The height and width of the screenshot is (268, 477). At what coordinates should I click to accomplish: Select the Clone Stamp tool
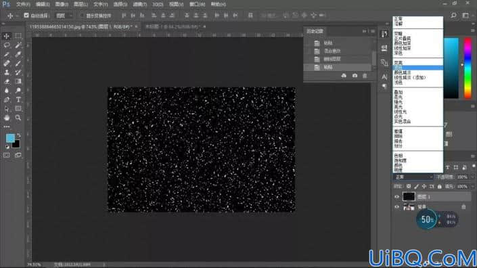point(6,72)
